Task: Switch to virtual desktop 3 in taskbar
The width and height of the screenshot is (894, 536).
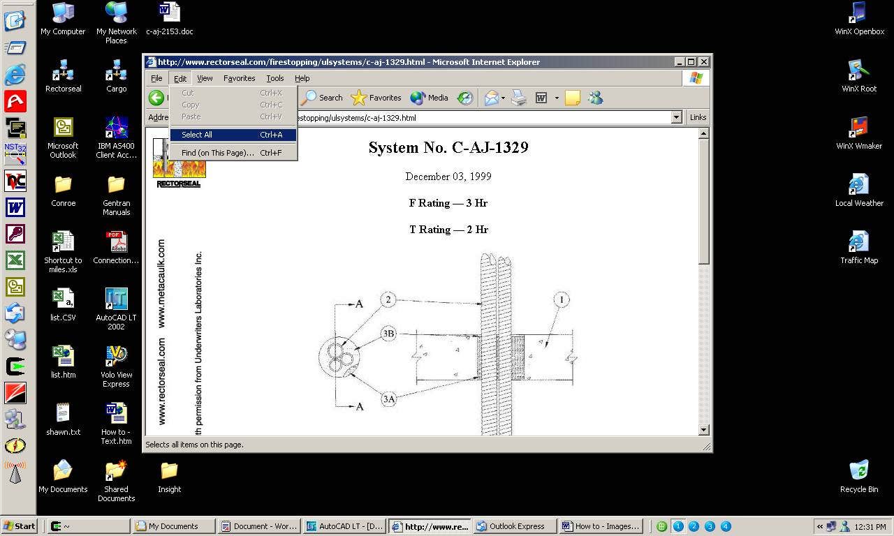Action: pos(710,526)
